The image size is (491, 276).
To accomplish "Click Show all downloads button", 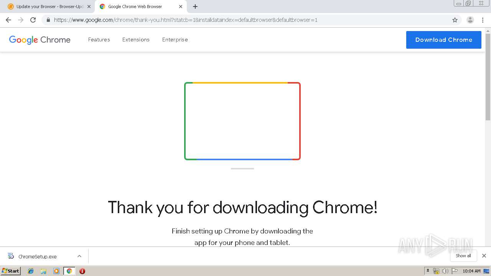I will point(463,256).
